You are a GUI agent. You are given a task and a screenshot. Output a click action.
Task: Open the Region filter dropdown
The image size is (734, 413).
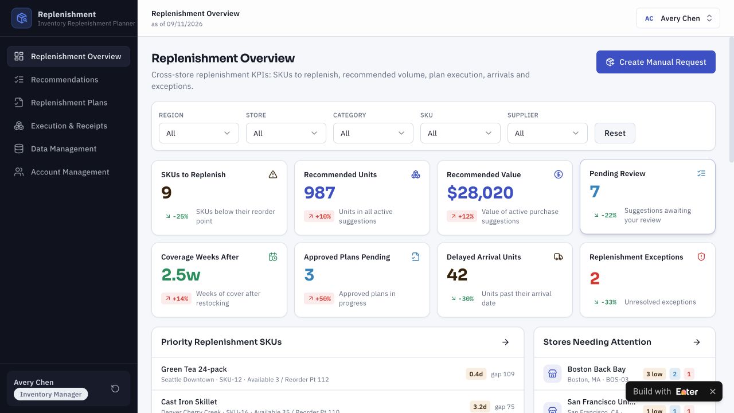coord(199,133)
